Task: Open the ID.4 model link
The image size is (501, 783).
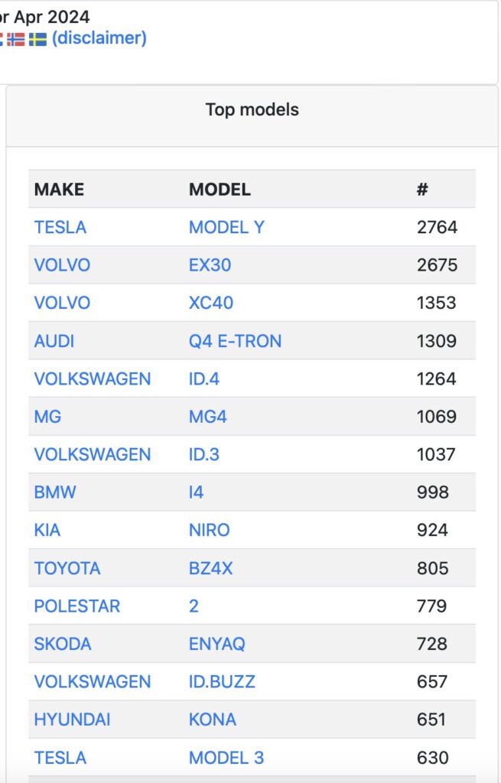Action: [x=203, y=379]
